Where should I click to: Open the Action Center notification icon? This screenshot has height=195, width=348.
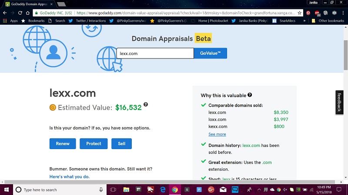tap(339, 189)
